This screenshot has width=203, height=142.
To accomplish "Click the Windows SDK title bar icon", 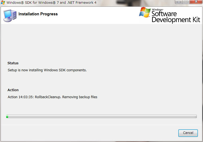I will 3,2.
